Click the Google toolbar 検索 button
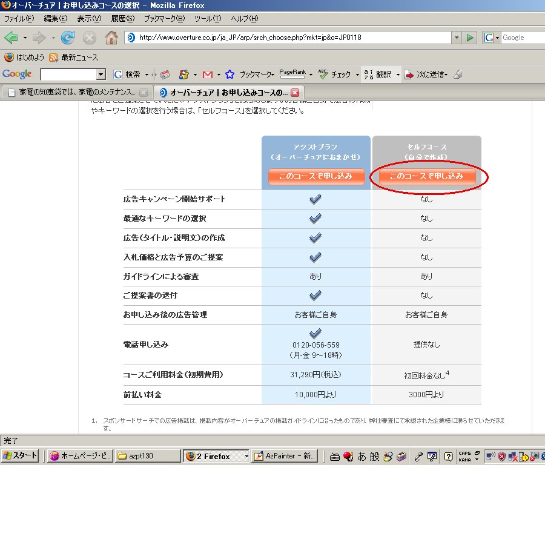The height and width of the screenshot is (545, 545). [x=127, y=74]
